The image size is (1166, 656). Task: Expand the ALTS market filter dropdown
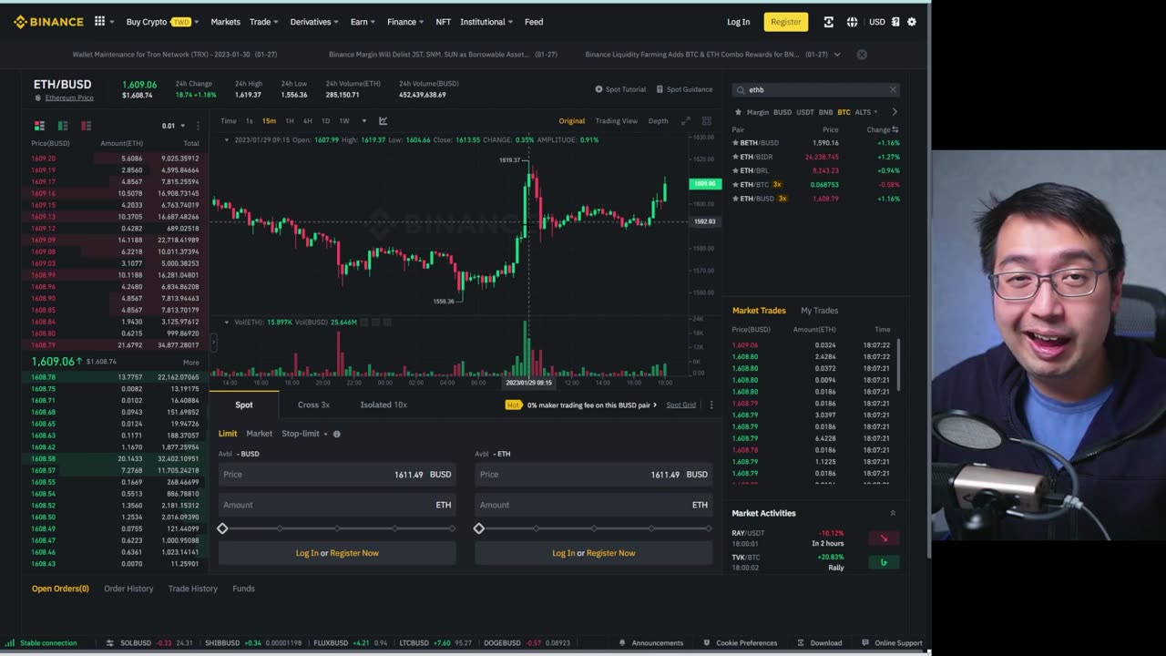[866, 112]
